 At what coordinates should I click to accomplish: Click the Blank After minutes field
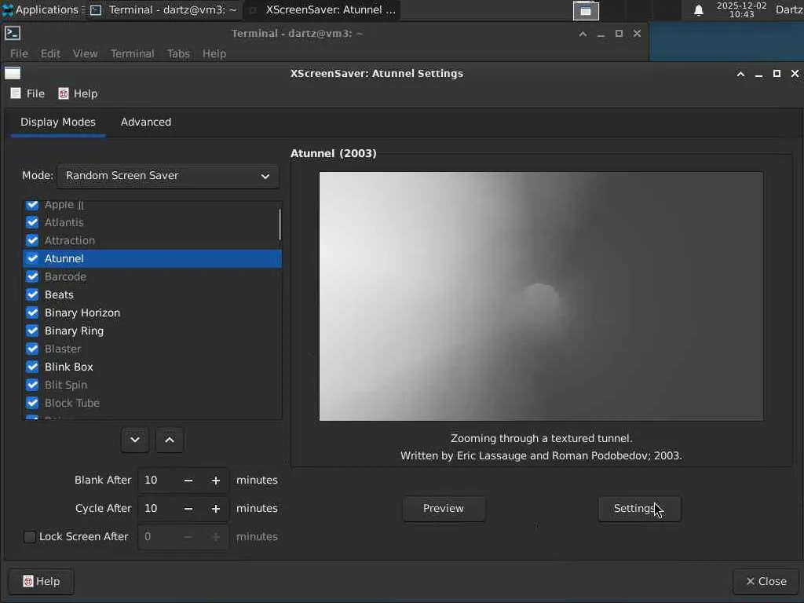pyautogui.click(x=157, y=481)
